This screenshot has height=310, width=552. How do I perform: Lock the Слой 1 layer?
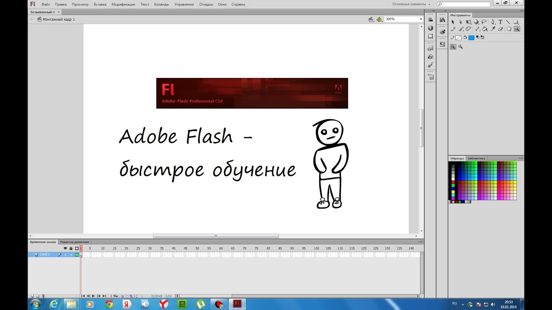[71, 254]
